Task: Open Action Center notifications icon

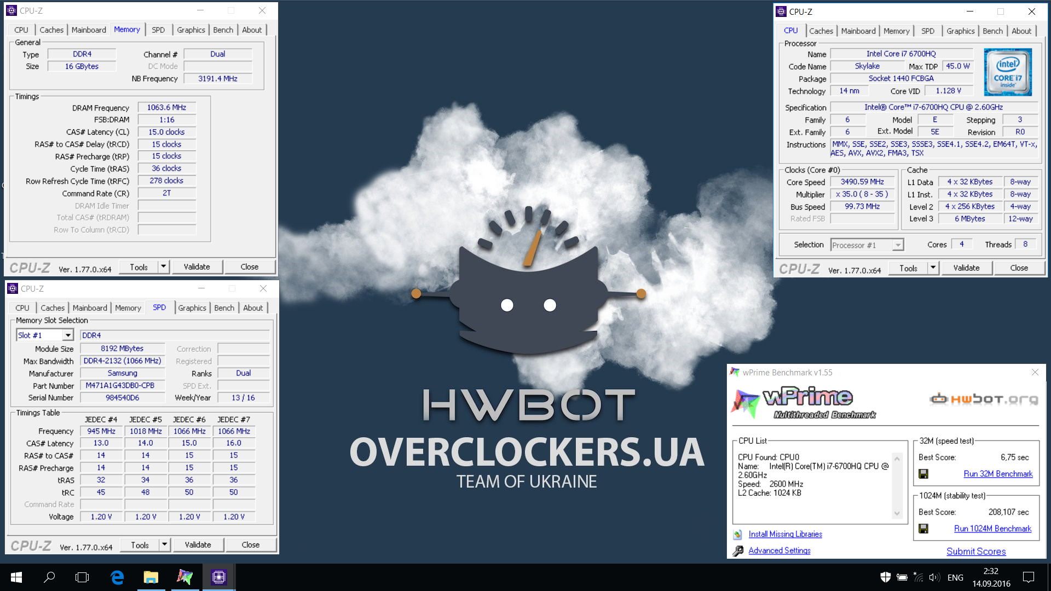Action: coord(1029,577)
